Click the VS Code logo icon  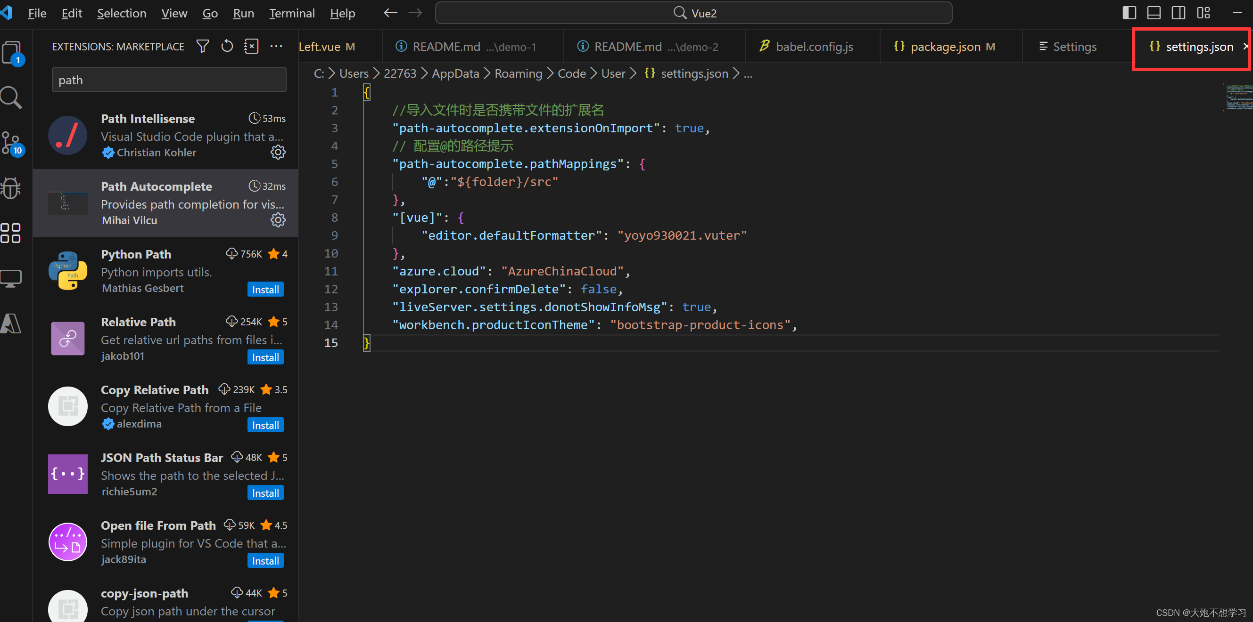6,13
